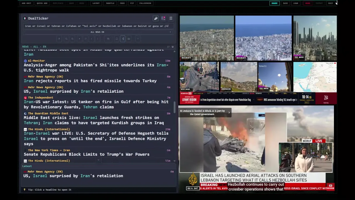Click the EXPORT button

coord(319,3)
